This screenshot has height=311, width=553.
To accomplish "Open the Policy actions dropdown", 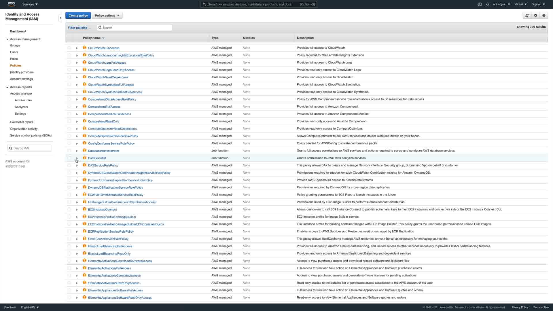I will pyautogui.click(x=107, y=16).
